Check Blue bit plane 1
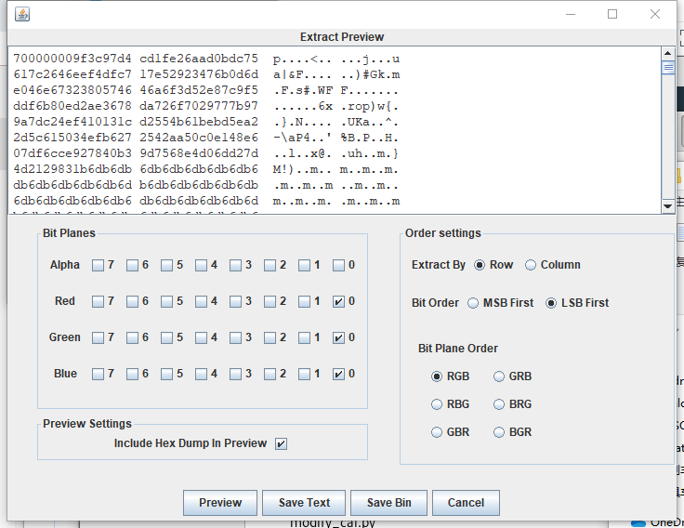Screen dimensions: 684x528 click(304, 374)
